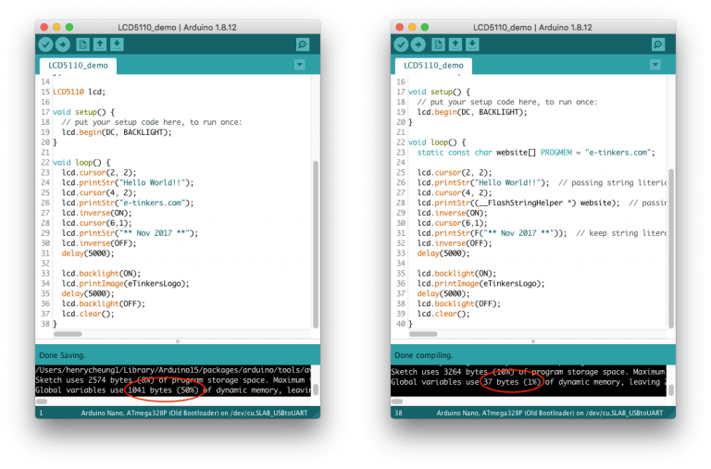
Task: Save sketch icon in right Arduino window
Action: coord(472,44)
